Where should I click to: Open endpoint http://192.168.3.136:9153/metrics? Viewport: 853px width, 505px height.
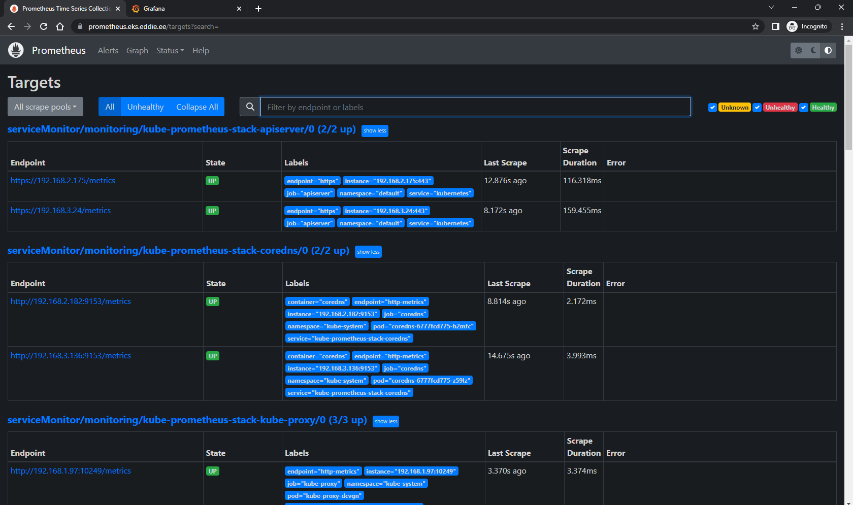click(x=71, y=356)
